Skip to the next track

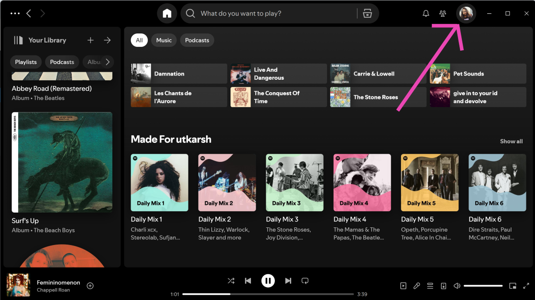pos(288,281)
